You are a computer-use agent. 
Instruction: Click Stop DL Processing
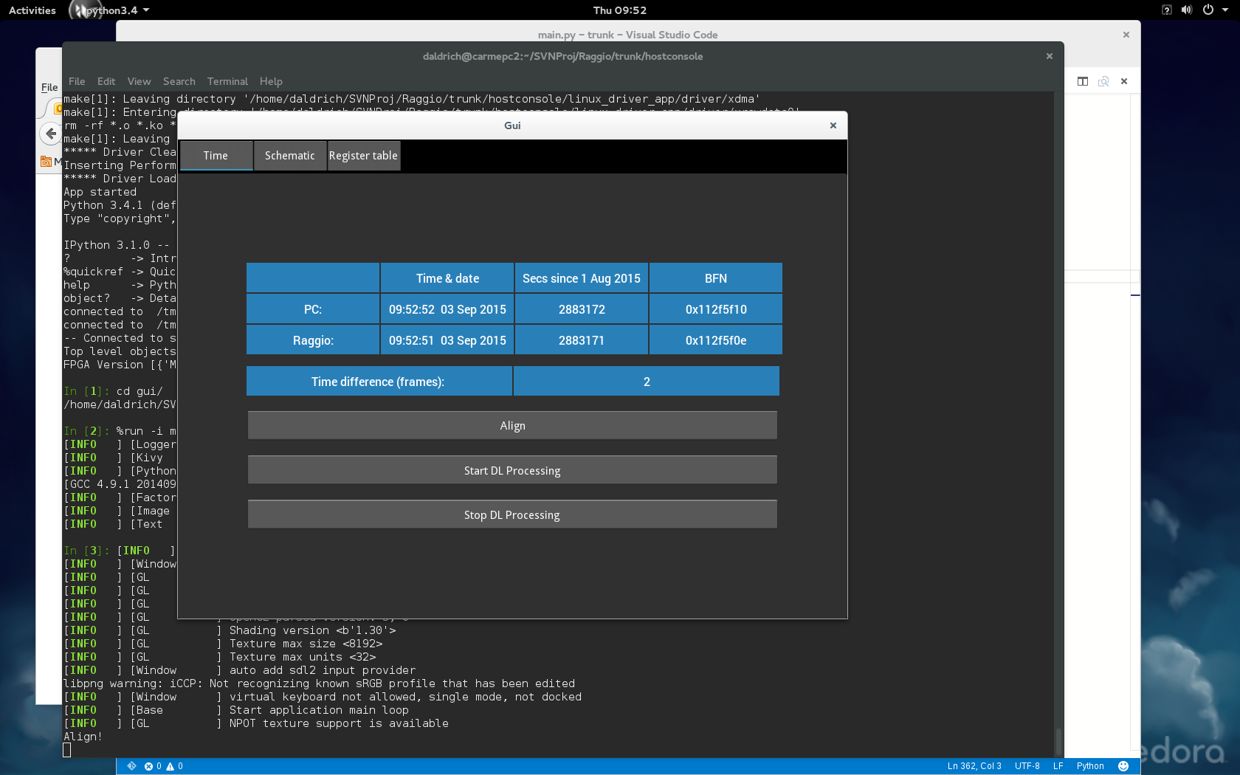coord(512,515)
